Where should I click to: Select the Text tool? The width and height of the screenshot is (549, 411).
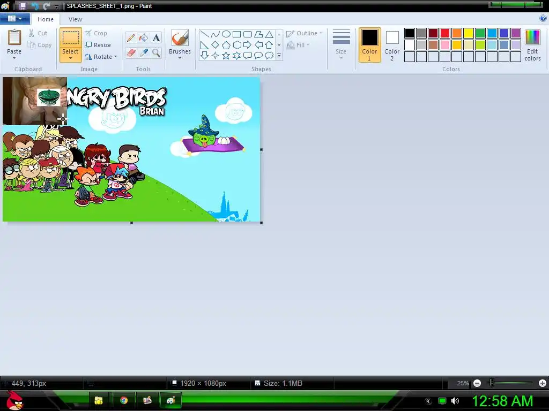156,37
